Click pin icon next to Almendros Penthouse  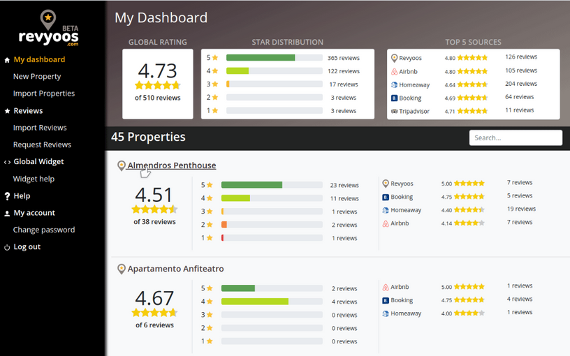pos(122,166)
